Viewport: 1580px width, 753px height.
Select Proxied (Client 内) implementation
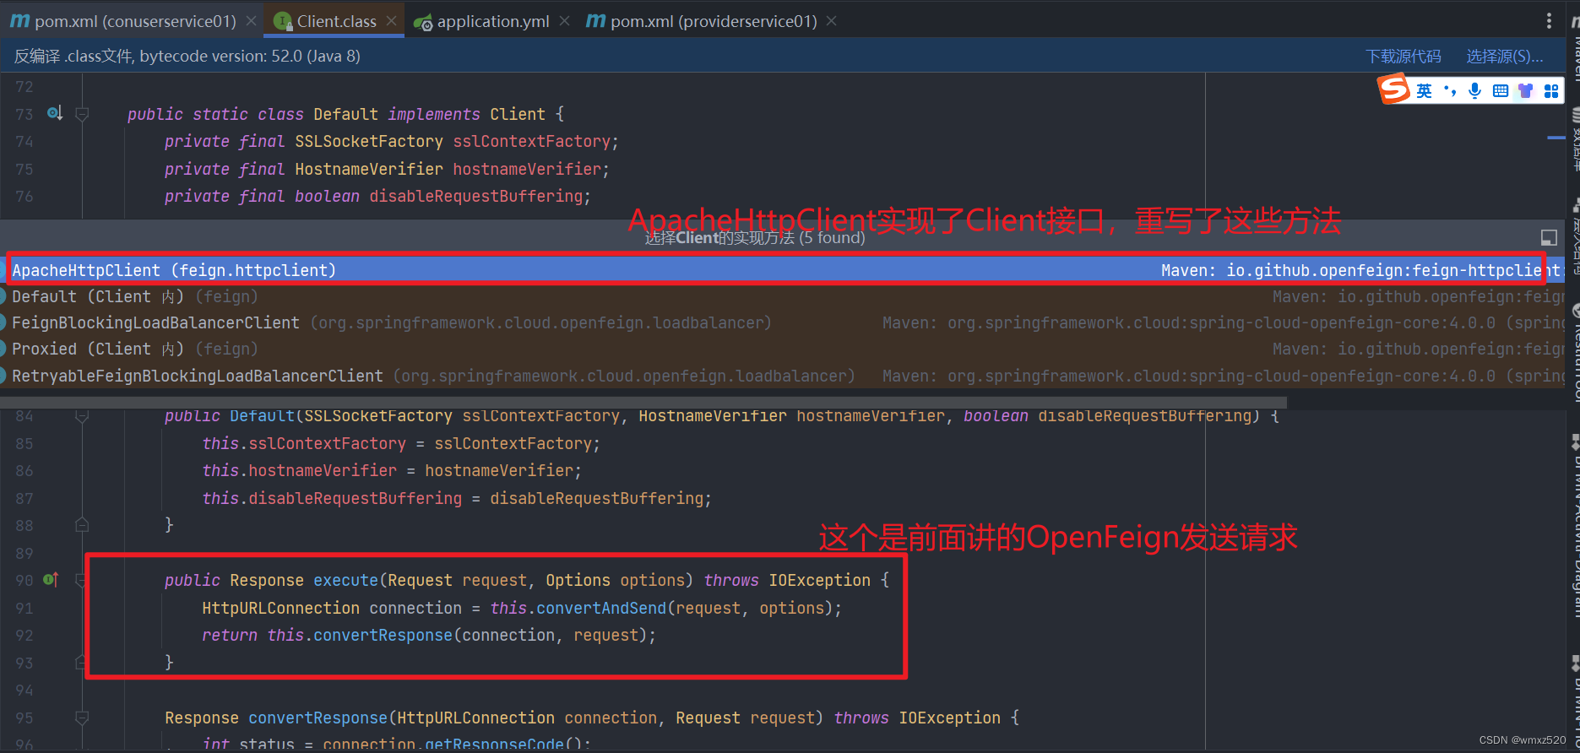click(x=781, y=349)
